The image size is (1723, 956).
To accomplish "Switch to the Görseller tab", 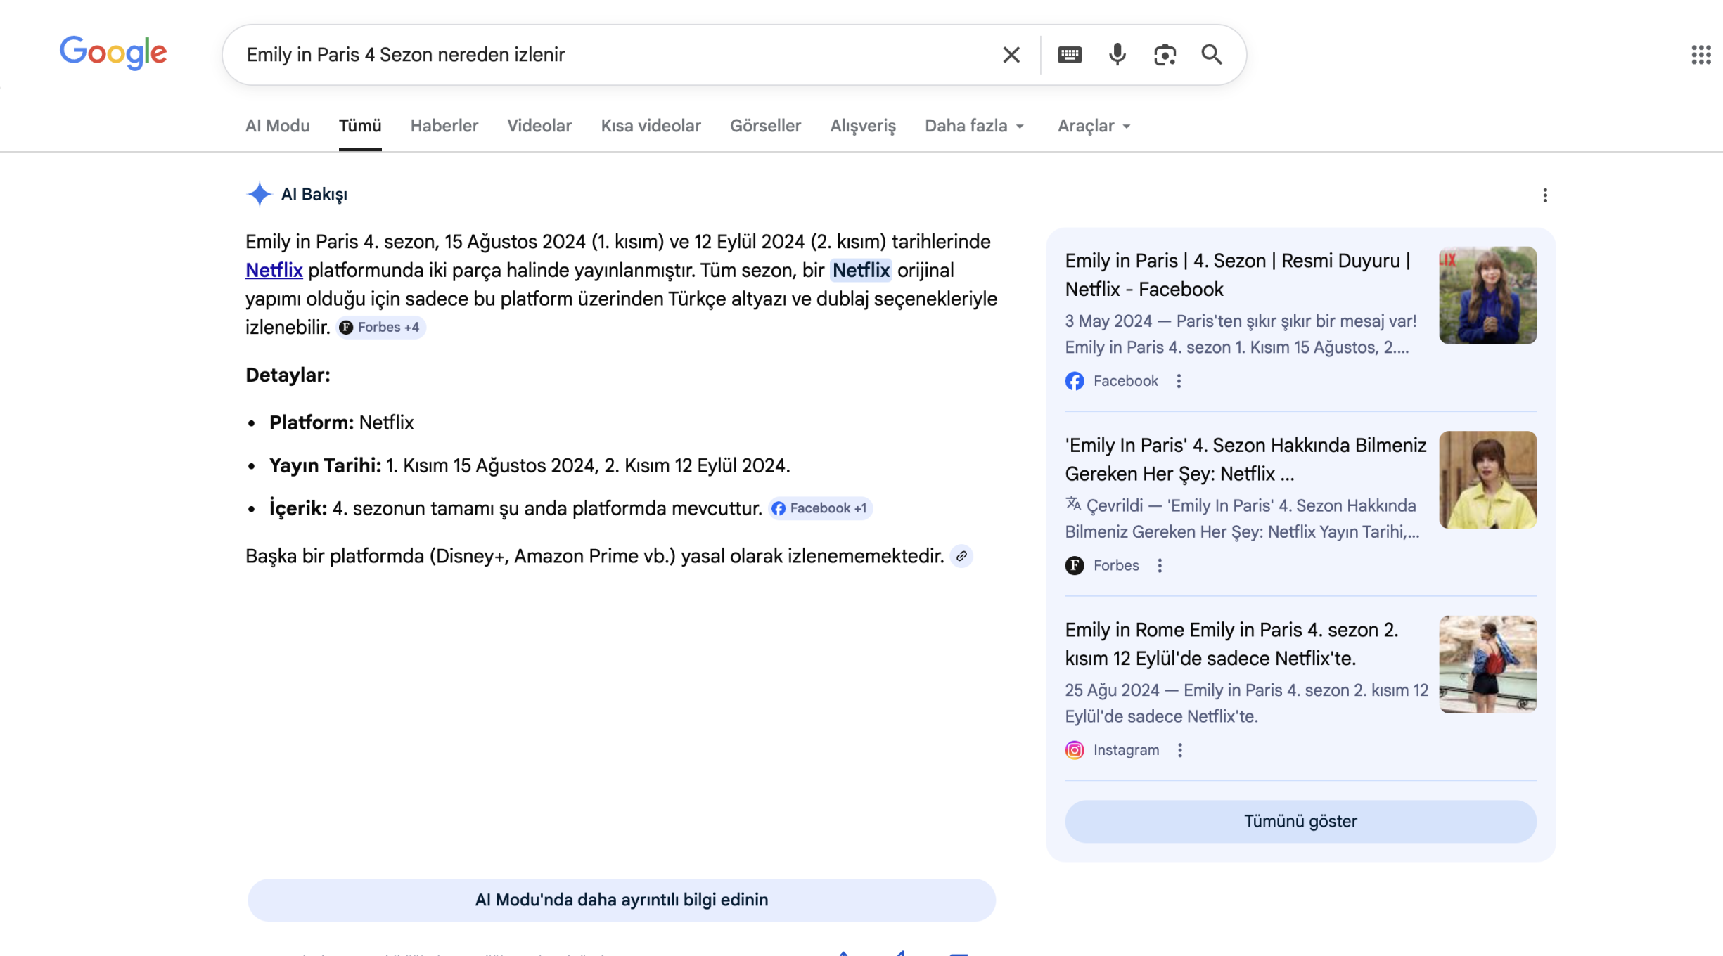I will (765, 126).
